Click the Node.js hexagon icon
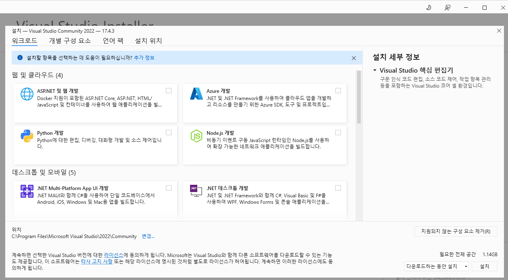Image resolution: width=508 pixels, height=280 pixels. [x=197, y=136]
